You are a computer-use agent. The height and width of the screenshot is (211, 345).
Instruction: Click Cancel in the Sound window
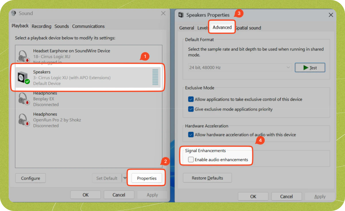(119, 195)
